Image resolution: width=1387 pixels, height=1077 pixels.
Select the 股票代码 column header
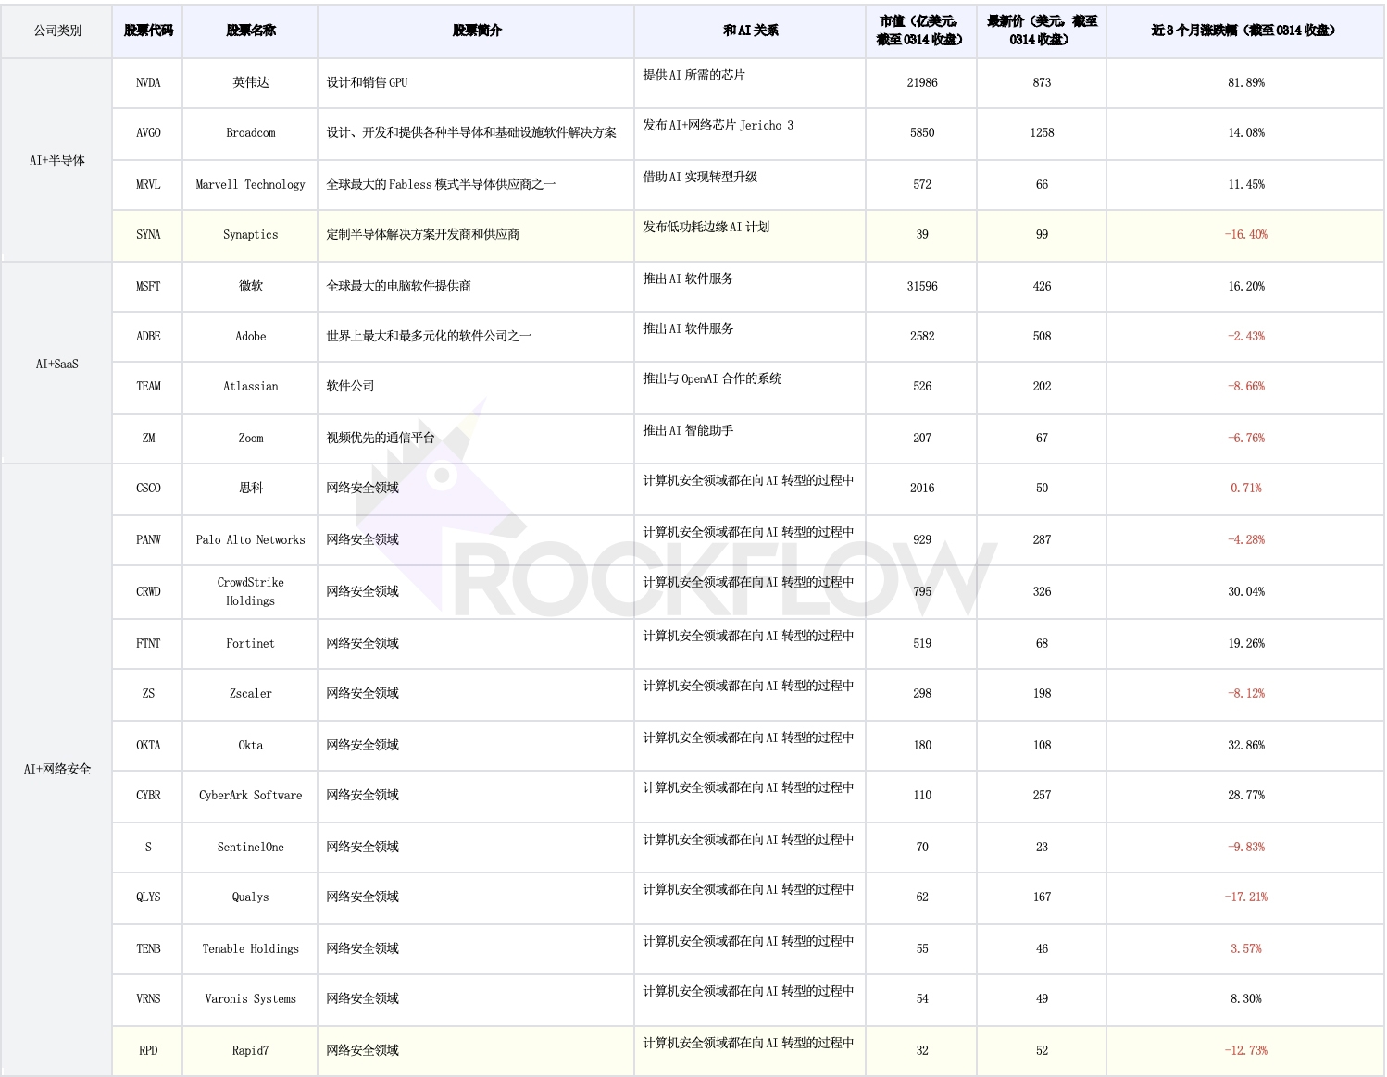148,31
